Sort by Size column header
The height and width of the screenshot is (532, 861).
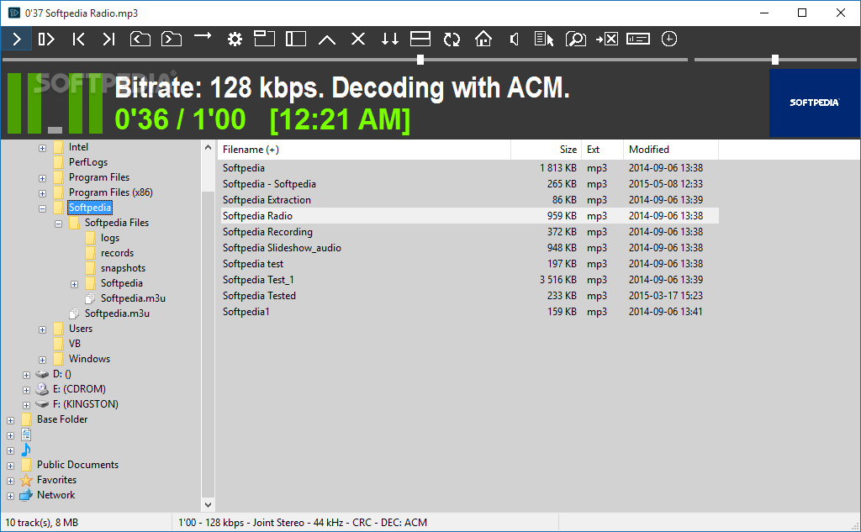546,150
